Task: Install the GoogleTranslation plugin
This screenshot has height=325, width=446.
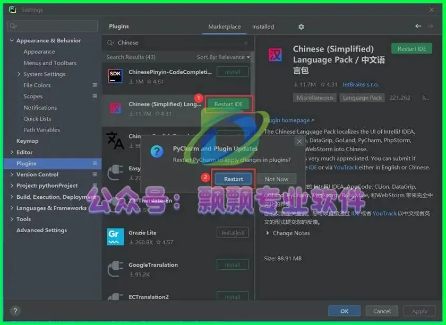Action: tap(233, 265)
